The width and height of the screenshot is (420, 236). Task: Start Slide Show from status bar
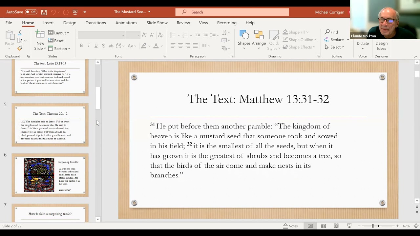click(x=349, y=226)
